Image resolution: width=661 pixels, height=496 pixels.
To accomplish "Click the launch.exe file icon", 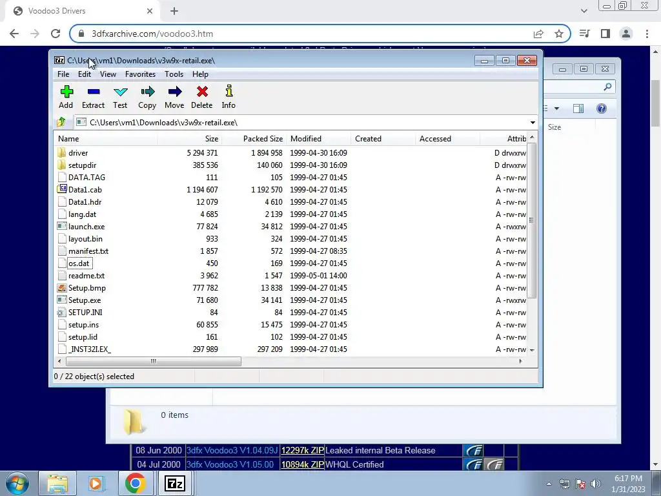I will point(62,227).
